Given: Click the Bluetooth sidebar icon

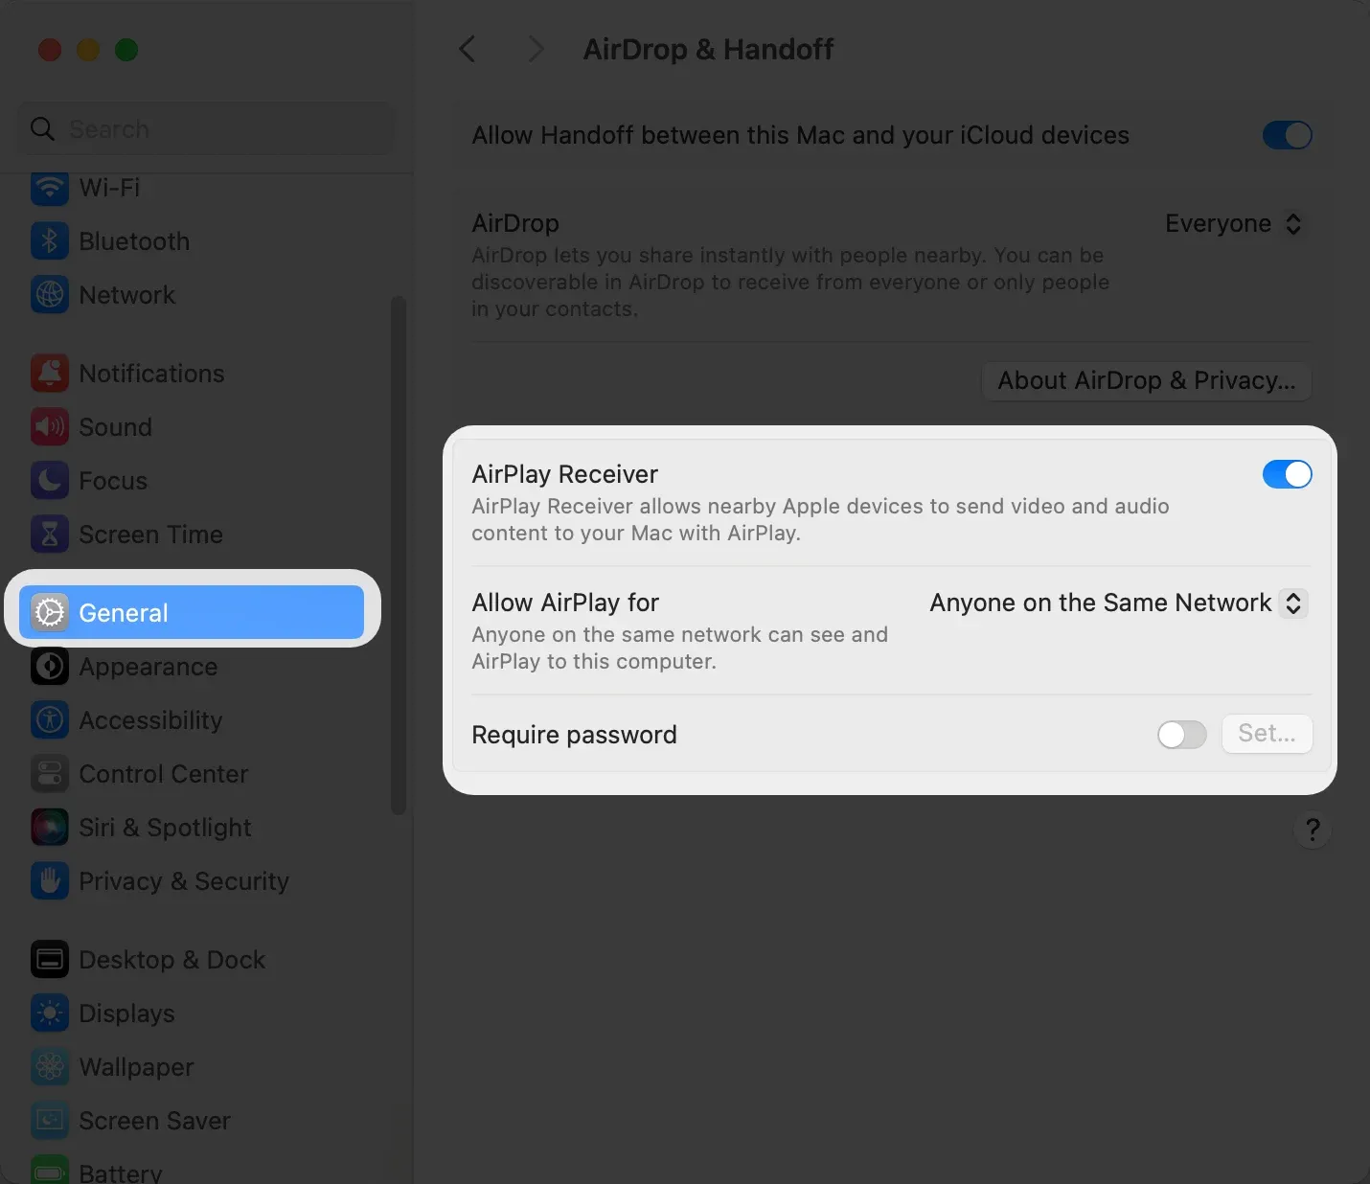Looking at the screenshot, I should pos(50,241).
